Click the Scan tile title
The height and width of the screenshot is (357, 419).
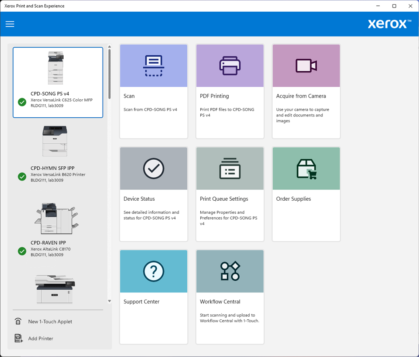click(x=129, y=96)
